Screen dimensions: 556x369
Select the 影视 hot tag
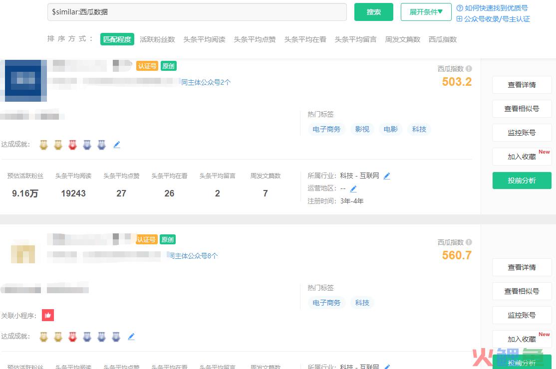[x=362, y=129]
